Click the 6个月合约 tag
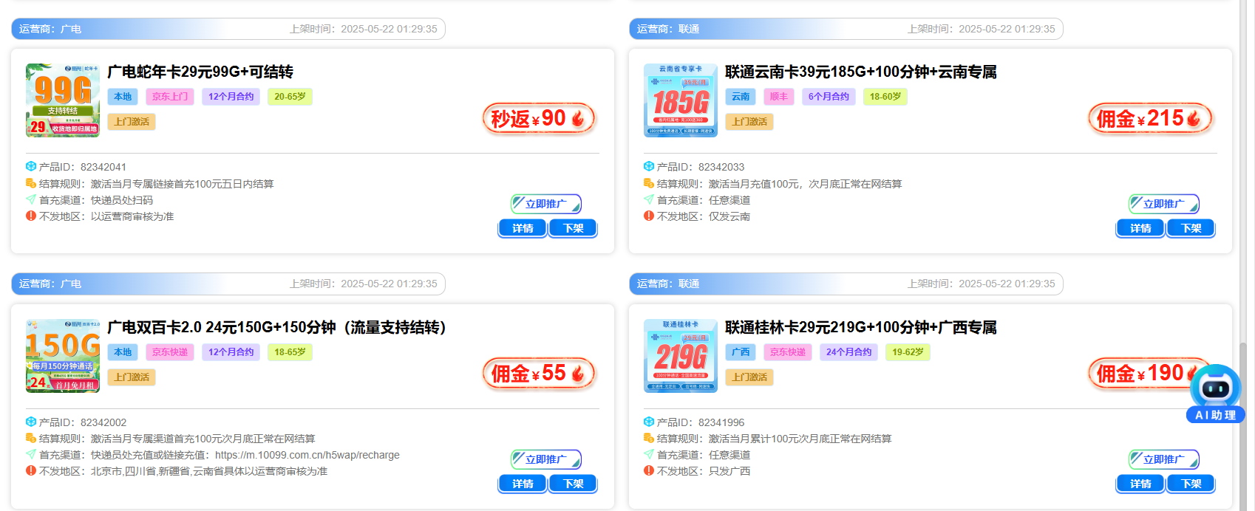The height and width of the screenshot is (511, 1255). pyautogui.click(x=829, y=97)
